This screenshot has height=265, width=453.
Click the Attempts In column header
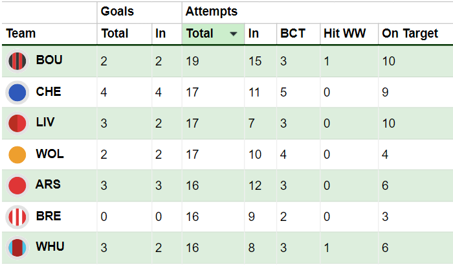(x=254, y=34)
